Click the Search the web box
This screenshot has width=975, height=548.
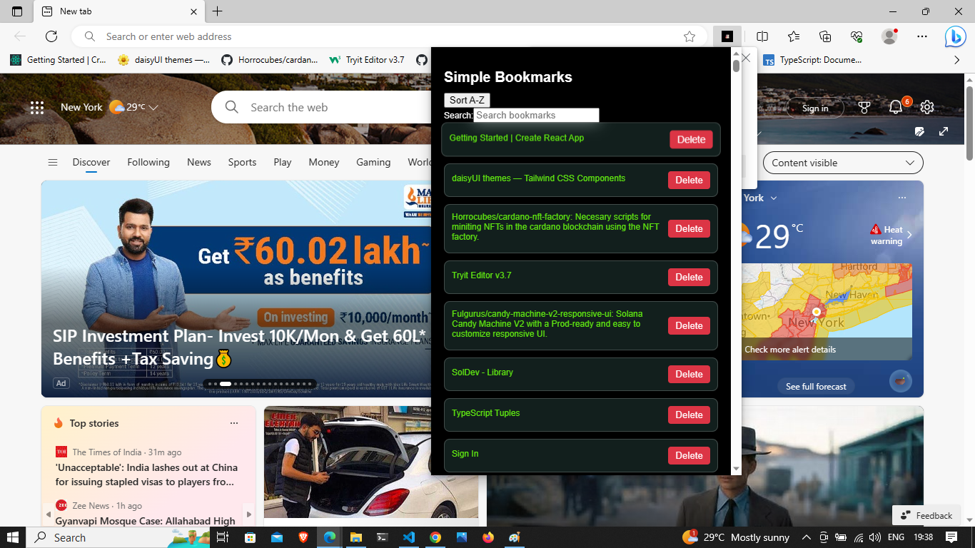[321, 108]
